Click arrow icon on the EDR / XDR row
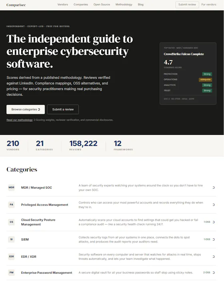The height and width of the screenshot is (281, 224). coord(214,257)
